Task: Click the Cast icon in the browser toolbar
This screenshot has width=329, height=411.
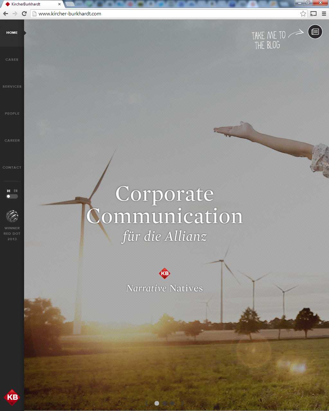Action: point(313,13)
